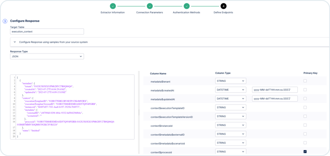Go to the Extractor Information step circle
This screenshot has width=330, height=156.
click(113, 6)
